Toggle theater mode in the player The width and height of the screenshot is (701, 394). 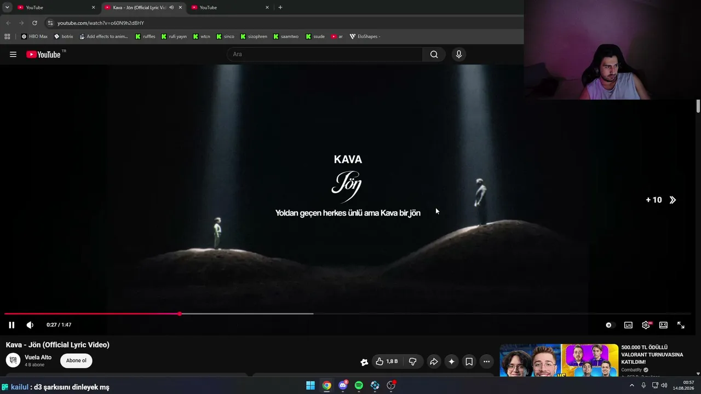point(663,325)
